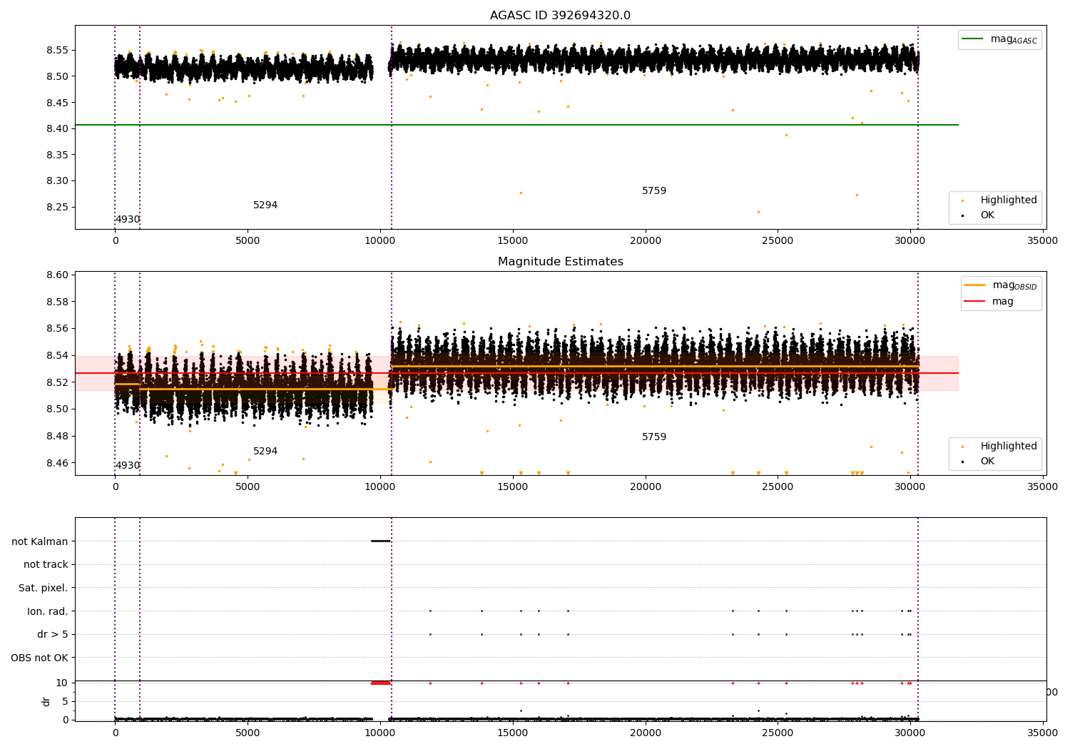
Task: Click the '8.35' y-tick in top plot
Action: click(x=57, y=155)
